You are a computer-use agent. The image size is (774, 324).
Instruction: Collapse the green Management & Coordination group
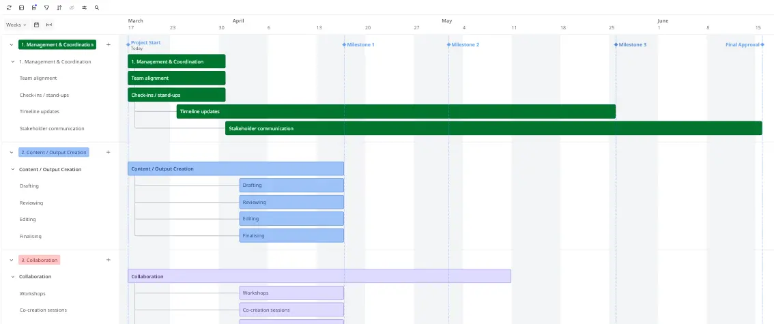(x=12, y=45)
